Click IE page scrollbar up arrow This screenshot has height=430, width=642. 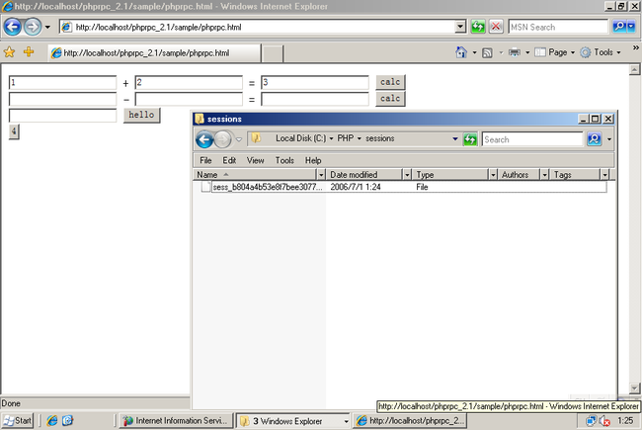(x=634, y=69)
